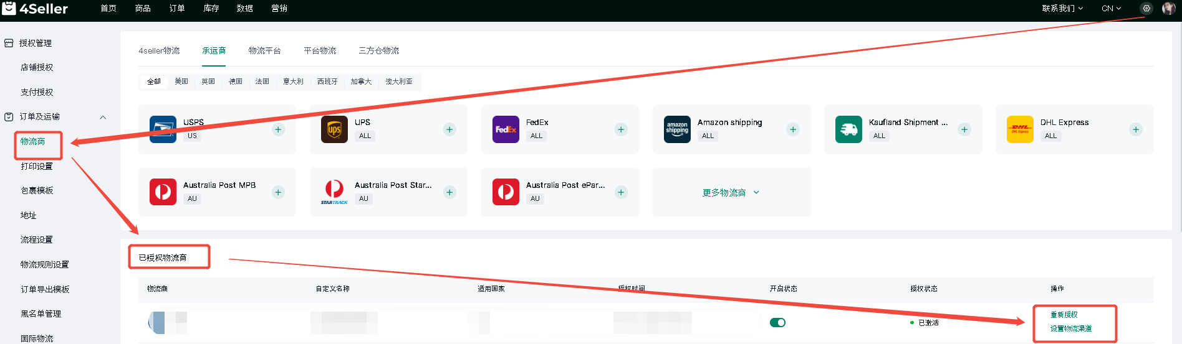Click the 重新授权 link
The width and height of the screenshot is (1182, 344).
click(1064, 315)
